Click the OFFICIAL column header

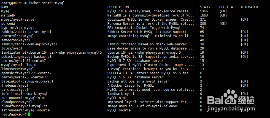coord(227,7)
